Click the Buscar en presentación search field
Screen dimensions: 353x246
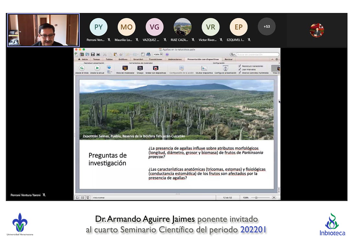(x=257, y=54)
